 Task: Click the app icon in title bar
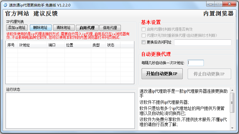5,5
